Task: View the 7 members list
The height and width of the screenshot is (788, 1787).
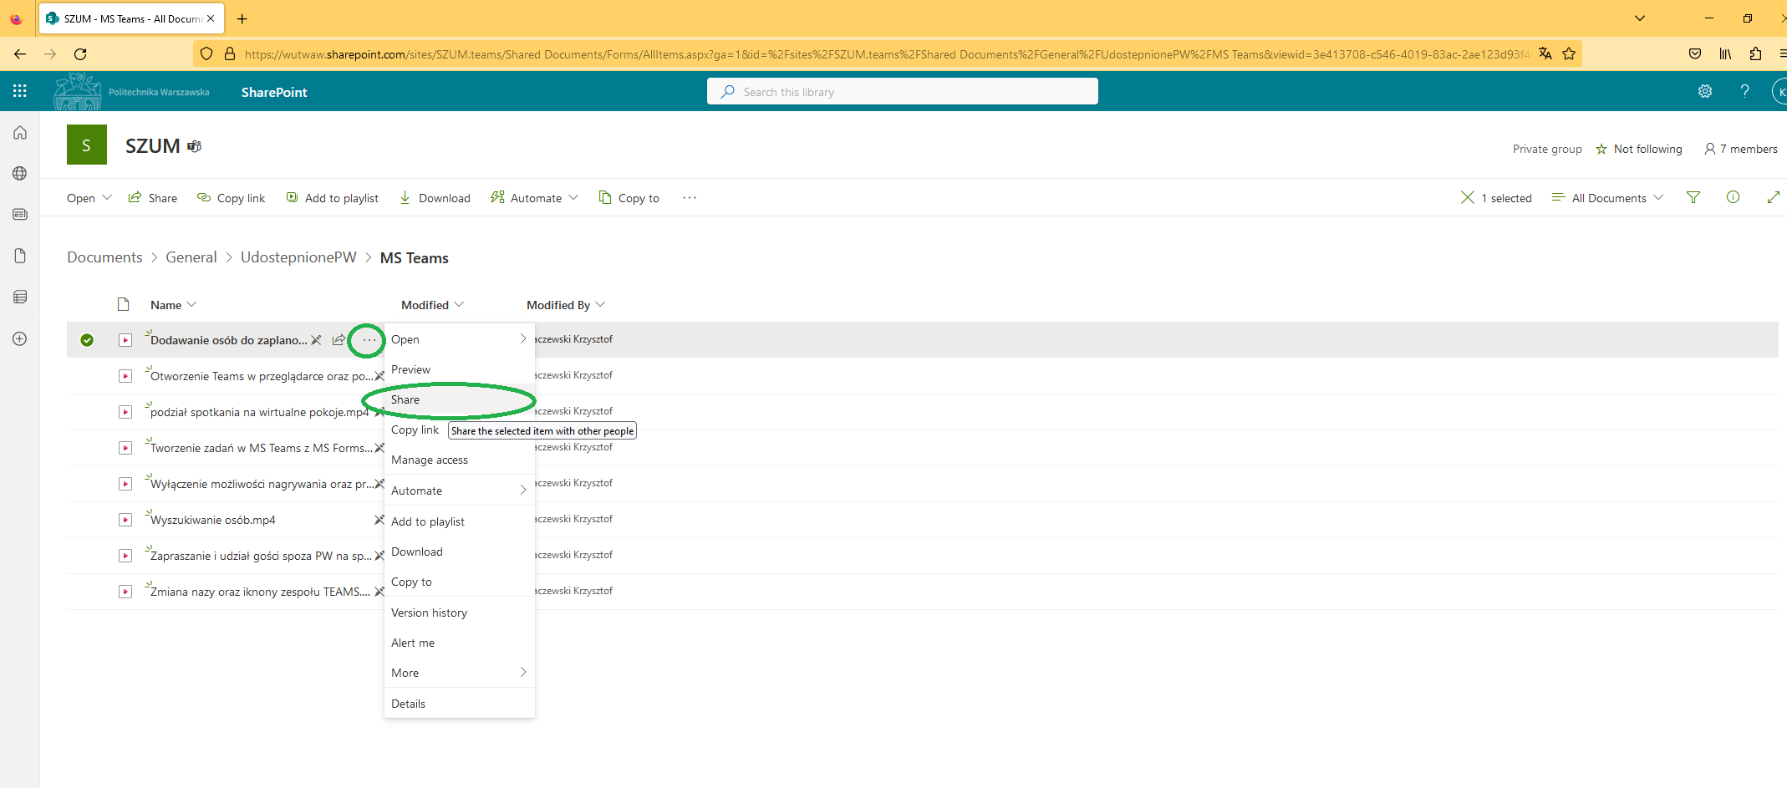Action: [1741, 149]
